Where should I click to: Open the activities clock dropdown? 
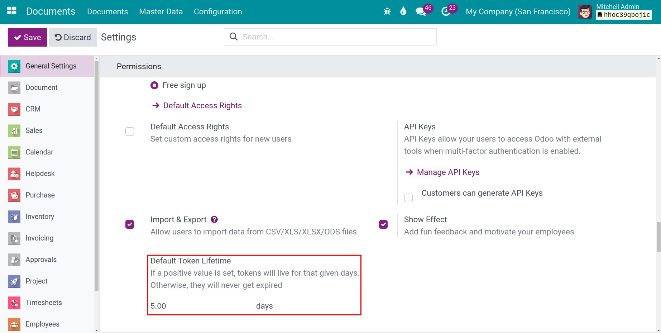click(446, 11)
